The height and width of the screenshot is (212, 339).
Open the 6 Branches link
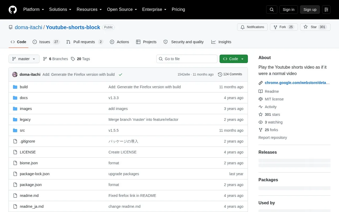coord(55,59)
